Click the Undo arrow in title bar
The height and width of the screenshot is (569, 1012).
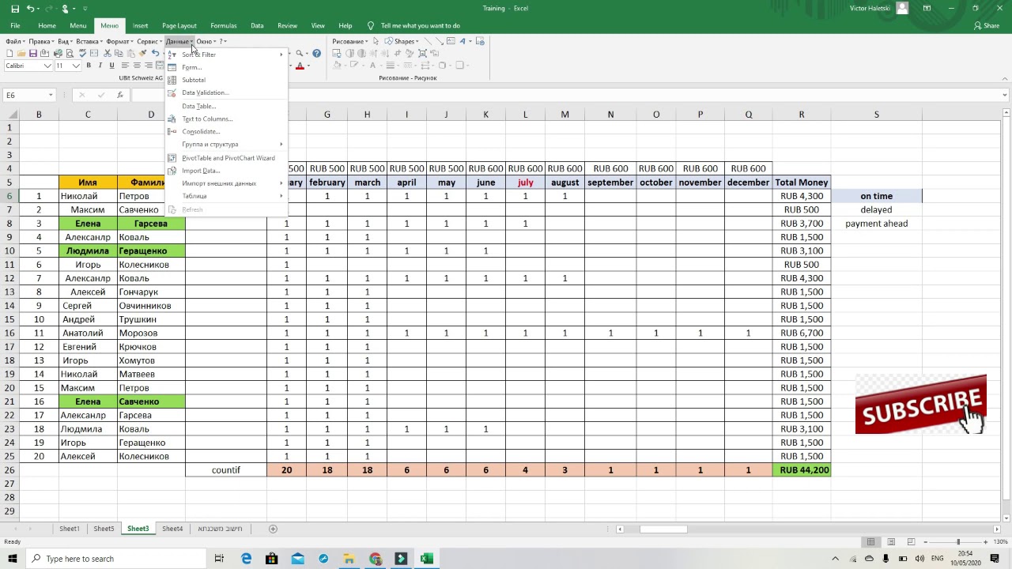(31, 9)
